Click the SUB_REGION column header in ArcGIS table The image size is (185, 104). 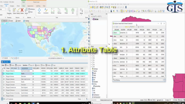point(27,68)
